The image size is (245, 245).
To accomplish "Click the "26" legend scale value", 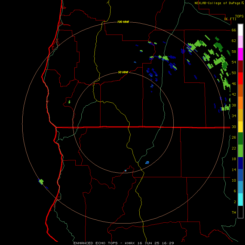I will click(x=234, y=137).
